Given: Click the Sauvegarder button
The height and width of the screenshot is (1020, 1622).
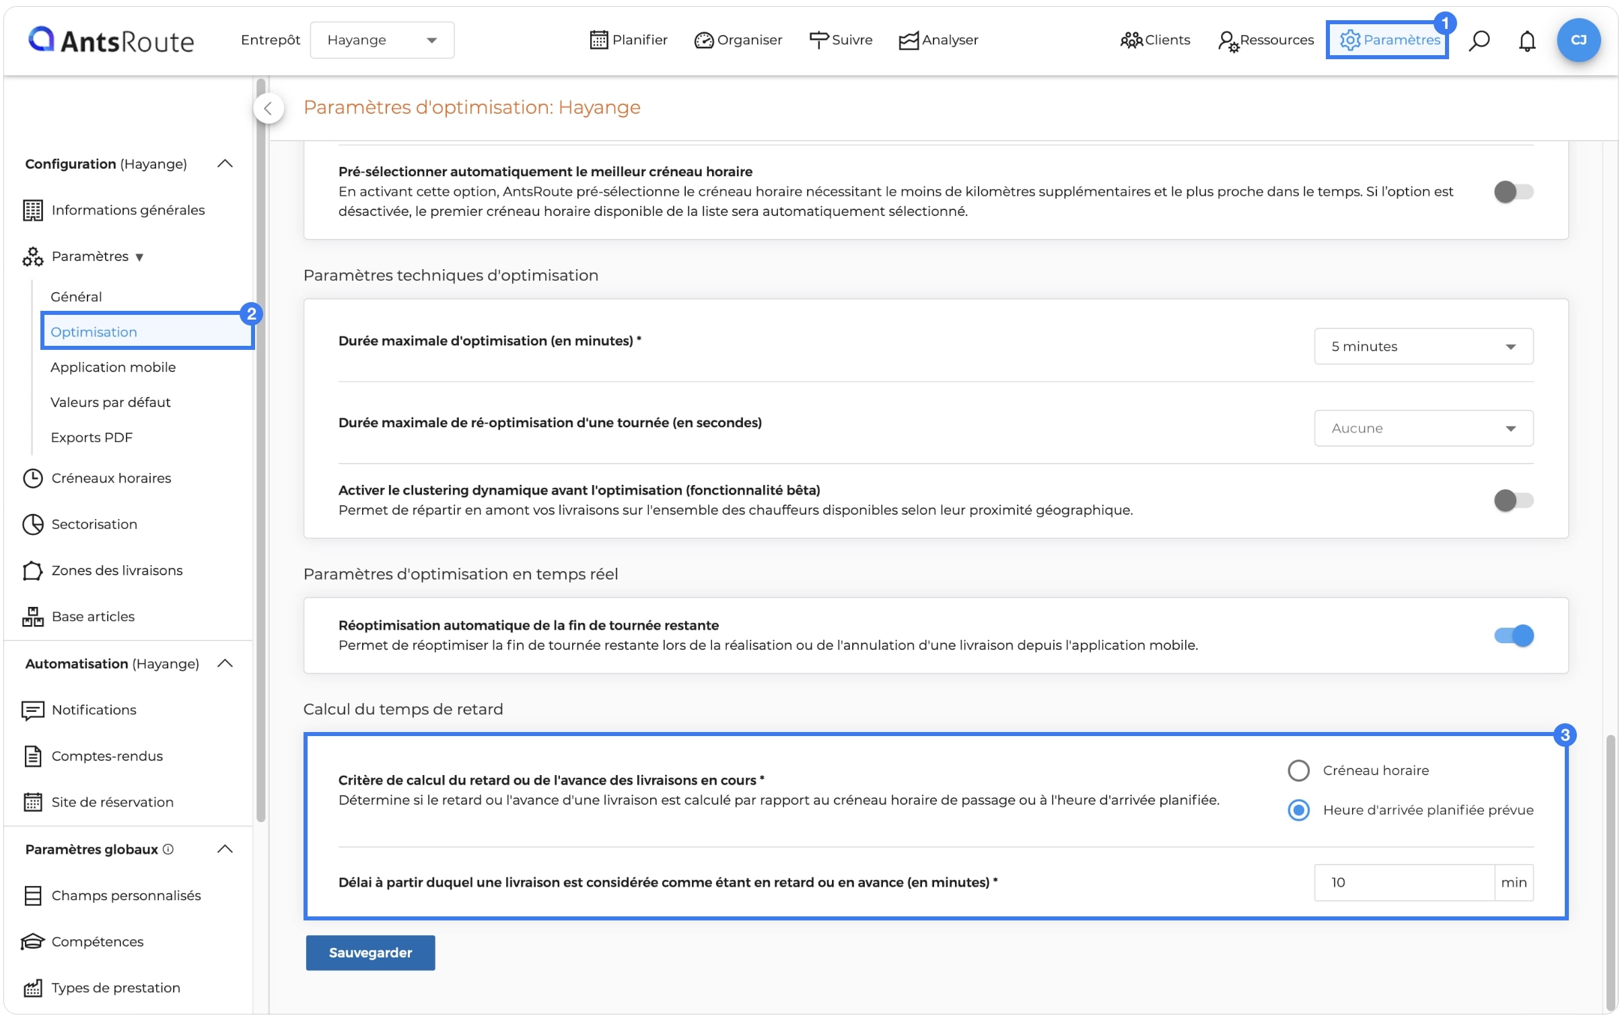Looking at the screenshot, I should click(369, 953).
